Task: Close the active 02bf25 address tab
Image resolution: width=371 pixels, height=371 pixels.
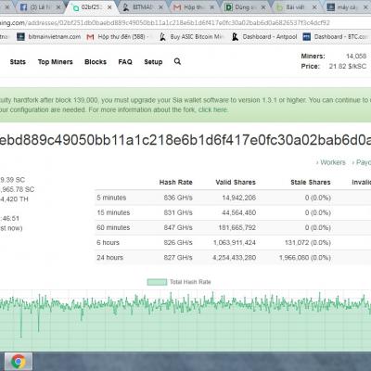Action: 109,7
